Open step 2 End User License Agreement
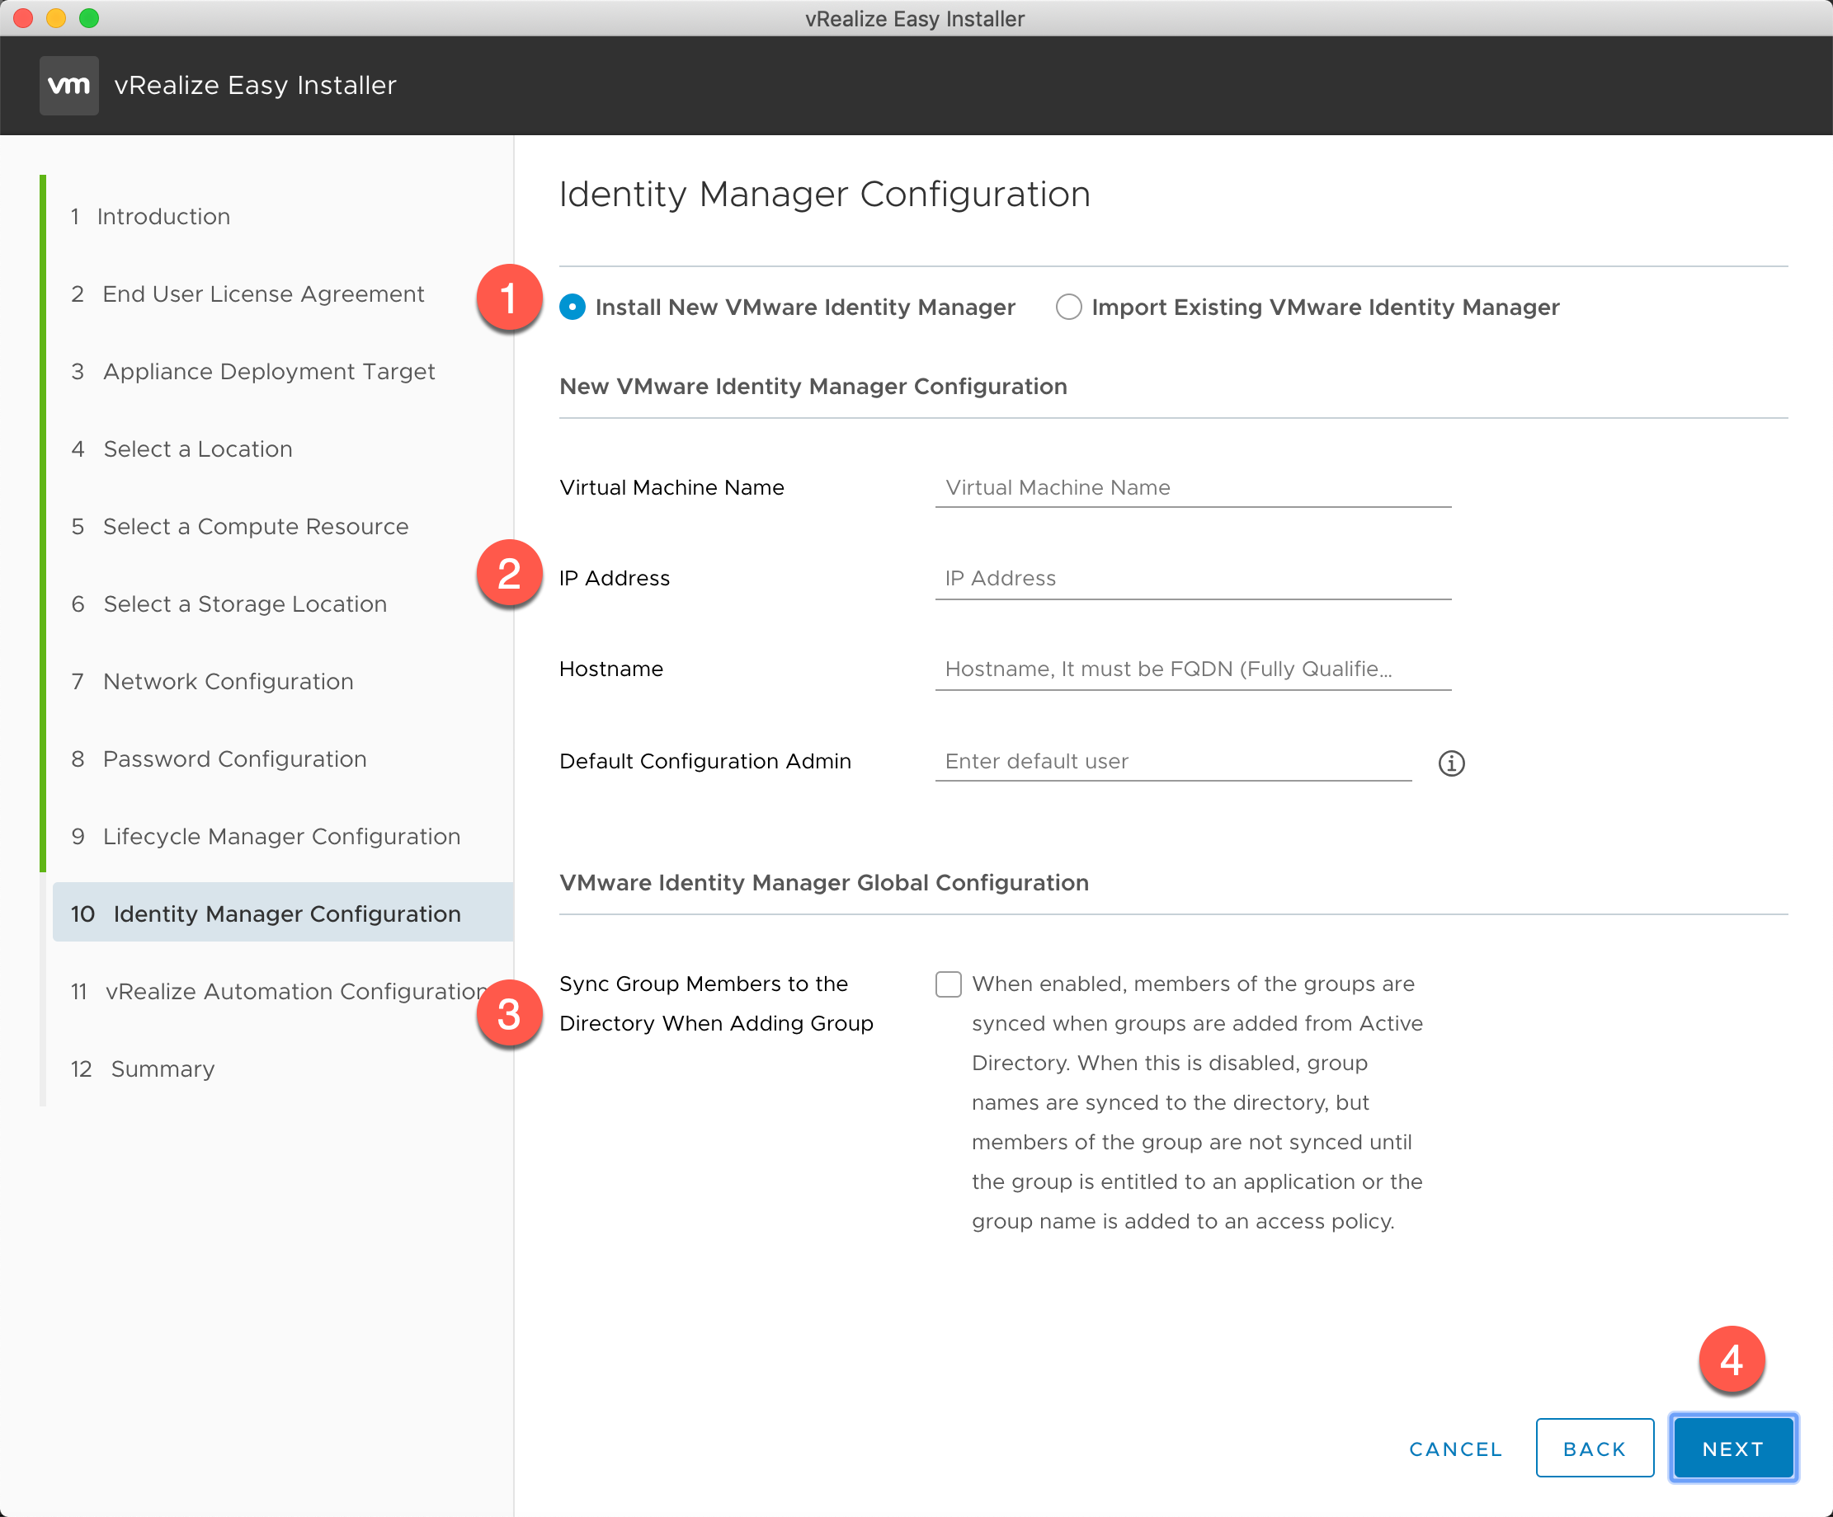 point(247,294)
